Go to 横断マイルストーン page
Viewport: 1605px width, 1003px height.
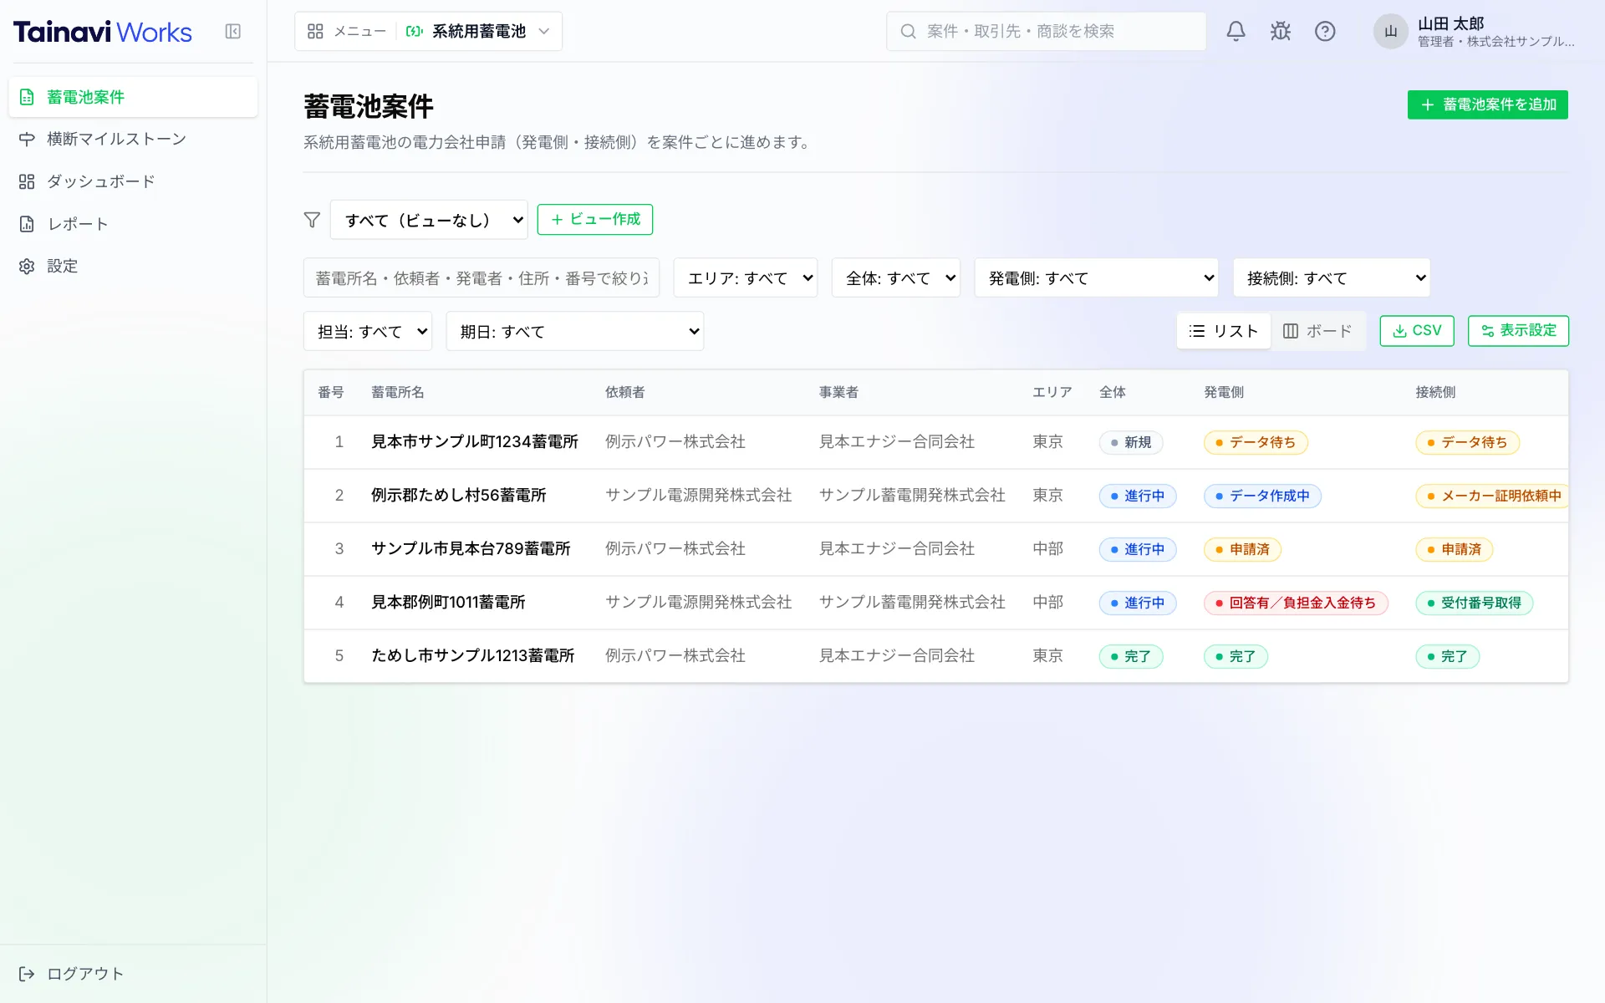pyautogui.click(x=133, y=140)
